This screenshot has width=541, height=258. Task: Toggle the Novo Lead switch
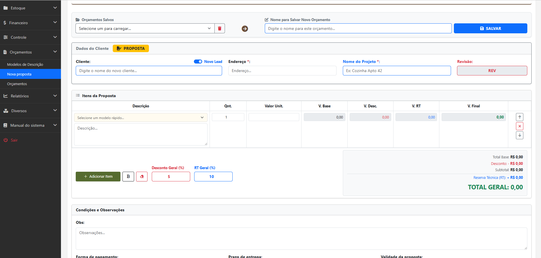pos(198,62)
